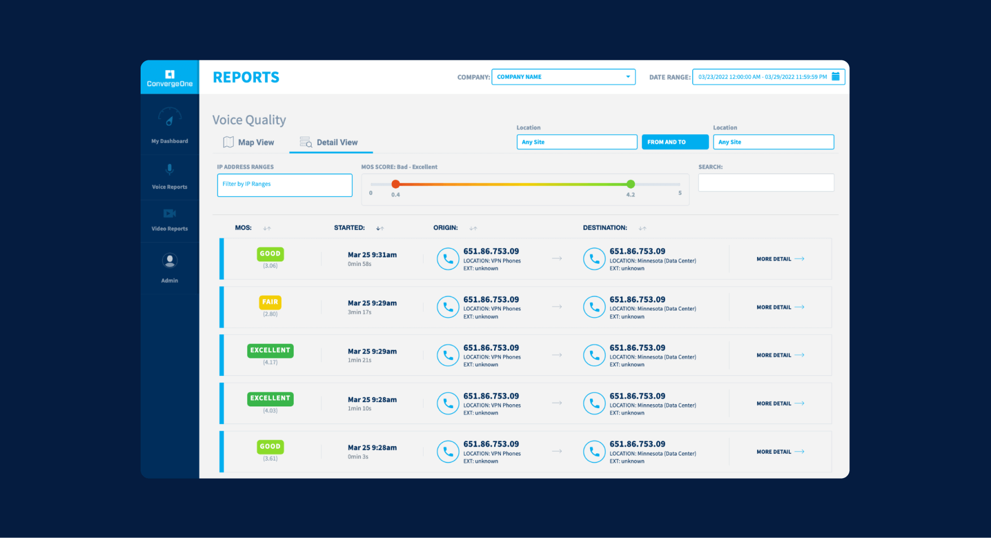Viewport: 991px width, 538px height.
Task: Select Voice Reports in sidebar
Action: (169, 177)
